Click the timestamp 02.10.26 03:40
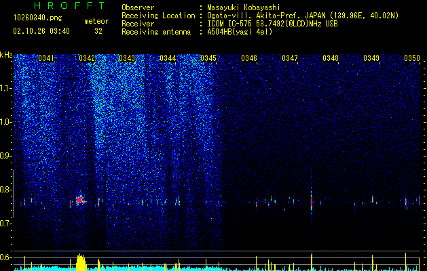Viewport: 427px width, 271px height. tap(41, 31)
